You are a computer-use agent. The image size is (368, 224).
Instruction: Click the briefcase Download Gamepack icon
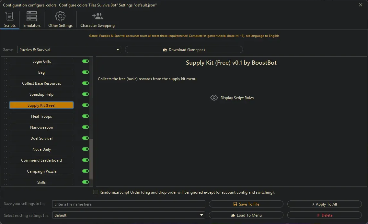tap(166, 49)
